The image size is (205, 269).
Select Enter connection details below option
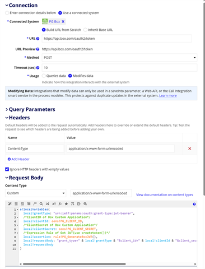pos(7,13)
